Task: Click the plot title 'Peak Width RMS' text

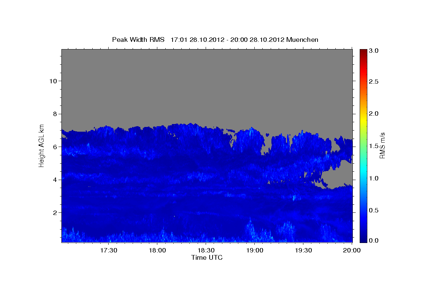Action: [x=138, y=40]
